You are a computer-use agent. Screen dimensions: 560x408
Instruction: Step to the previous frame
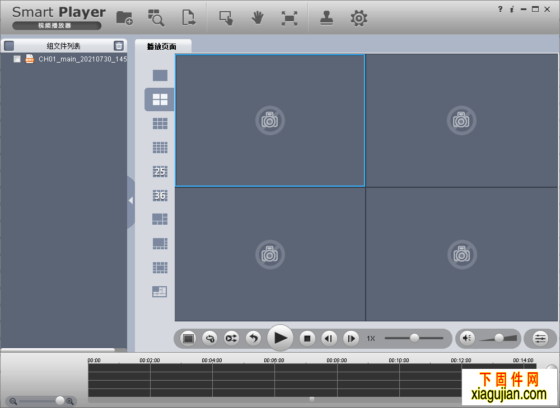tap(329, 338)
